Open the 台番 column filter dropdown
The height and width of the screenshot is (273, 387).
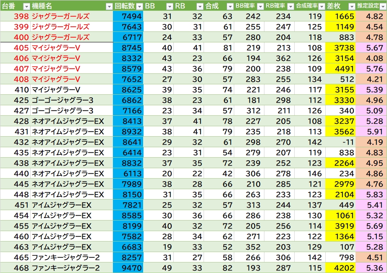pos(26,6)
